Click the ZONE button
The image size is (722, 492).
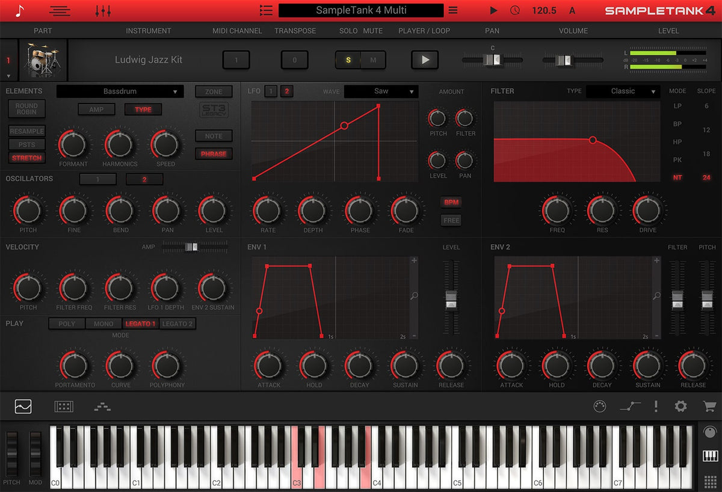(214, 91)
